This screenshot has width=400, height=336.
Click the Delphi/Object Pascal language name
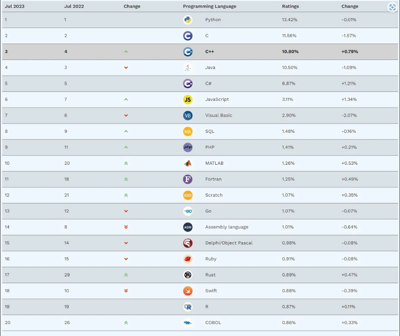click(229, 243)
